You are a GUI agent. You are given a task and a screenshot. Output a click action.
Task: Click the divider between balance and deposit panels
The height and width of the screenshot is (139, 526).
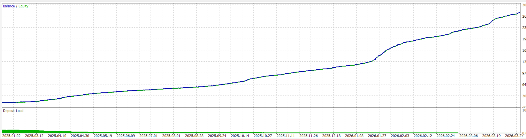pyautogui.click(x=261, y=107)
